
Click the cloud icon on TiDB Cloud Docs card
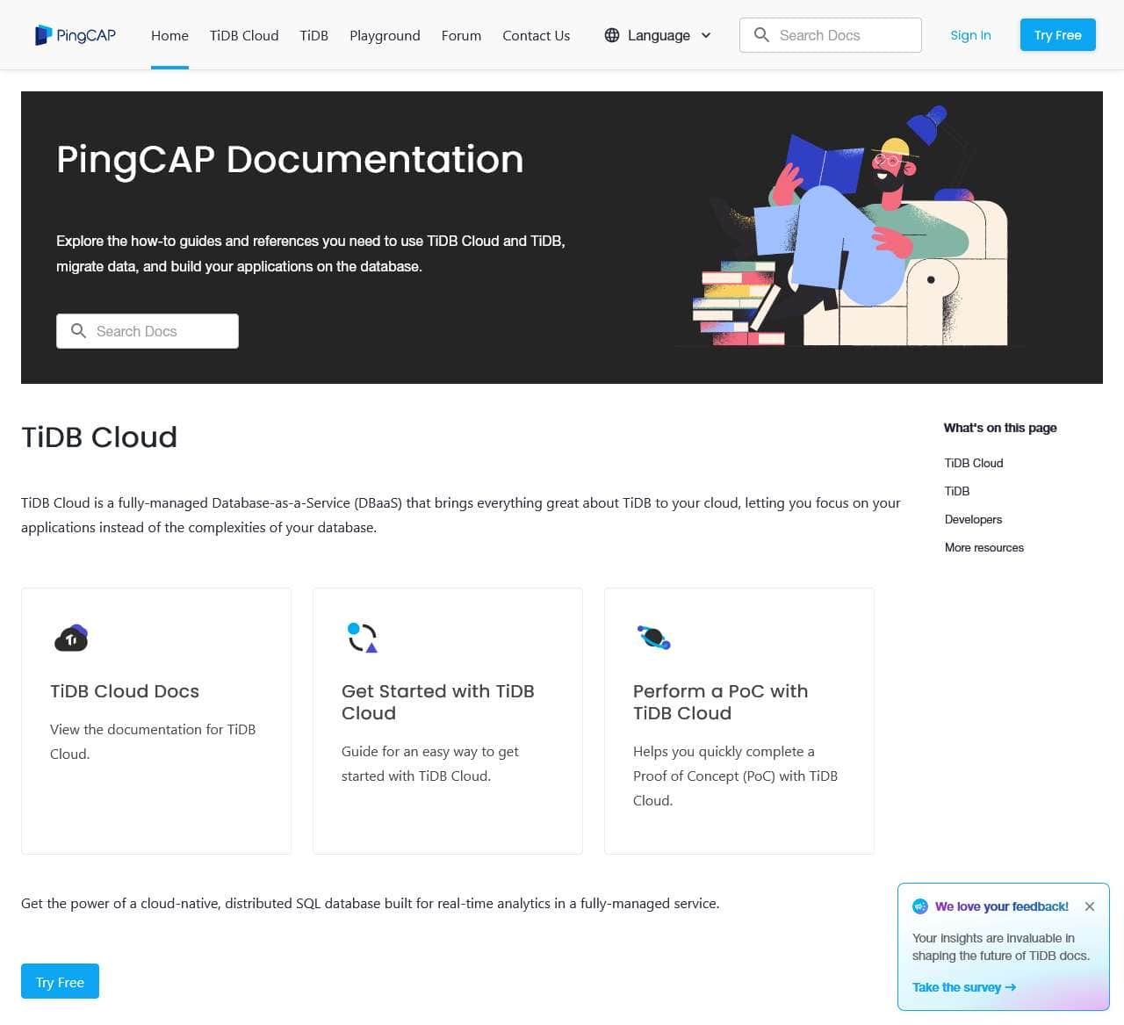[x=71, y=638]
